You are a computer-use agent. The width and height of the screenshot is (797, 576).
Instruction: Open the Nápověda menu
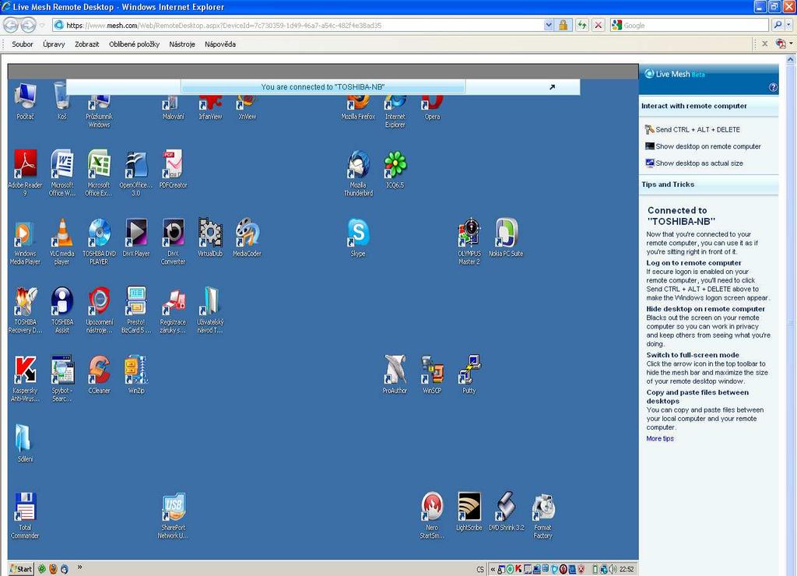pyautogui.click(x=220, y=44)
